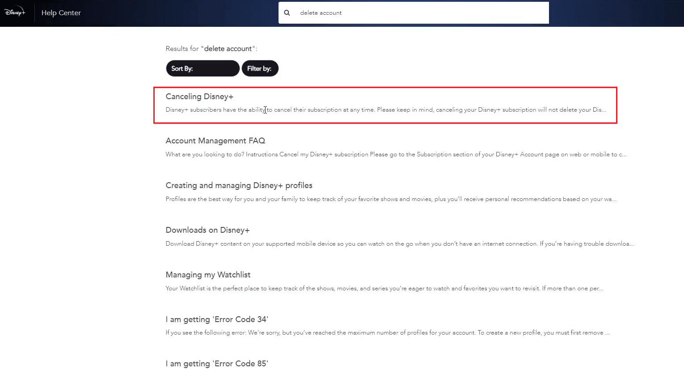684x373 pixels.
Task: Click the snippet starting 'Profiles are the best way'
Action: click(x=391, y=199)
